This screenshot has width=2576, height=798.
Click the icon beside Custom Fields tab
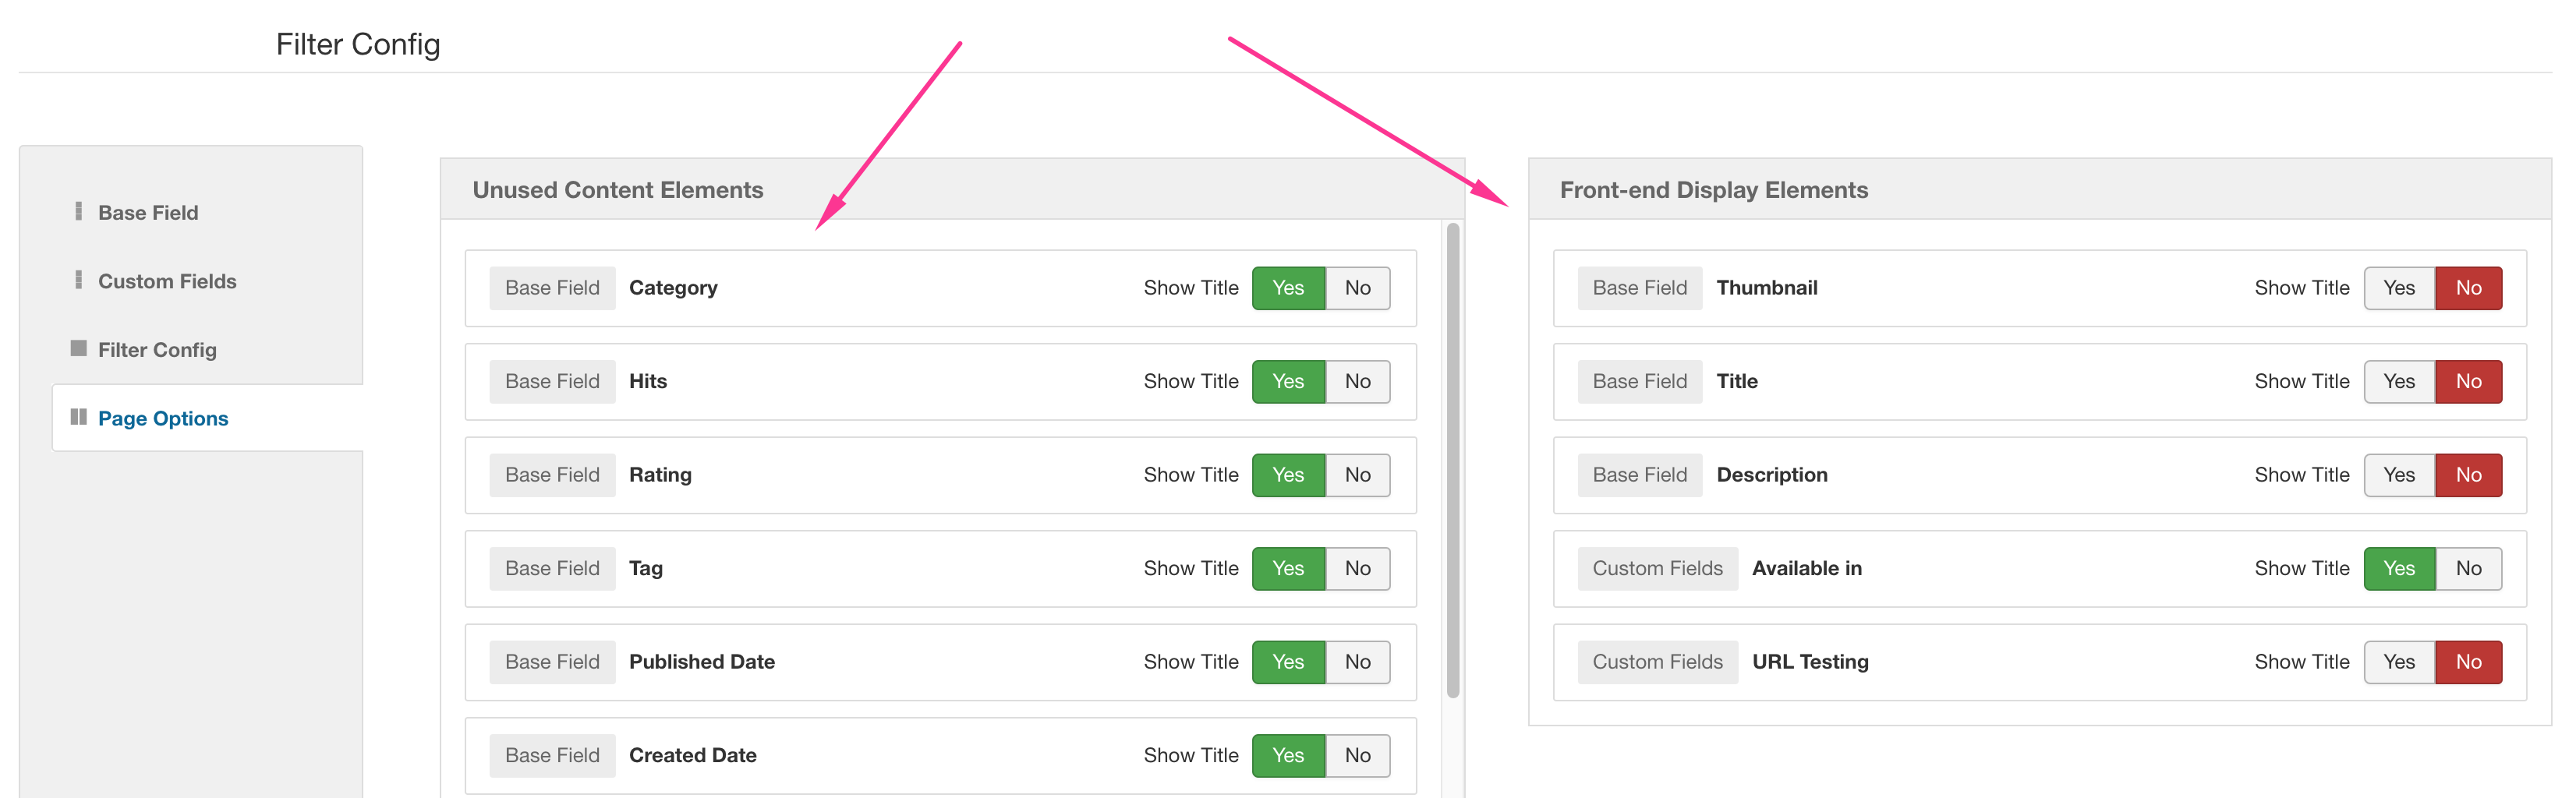(79, 280)
